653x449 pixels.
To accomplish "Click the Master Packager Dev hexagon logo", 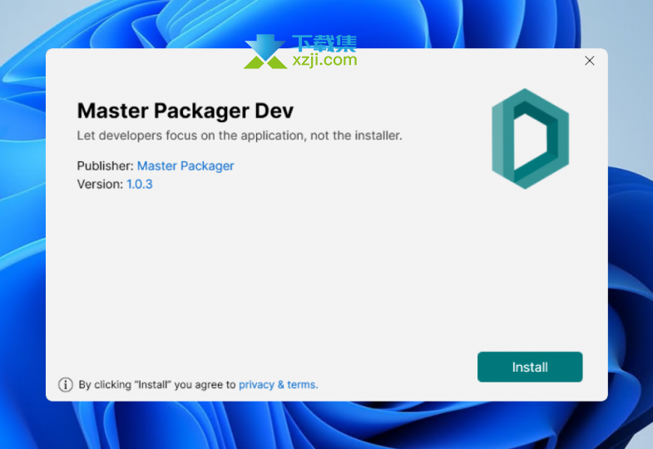I will [x=530, y=139].
